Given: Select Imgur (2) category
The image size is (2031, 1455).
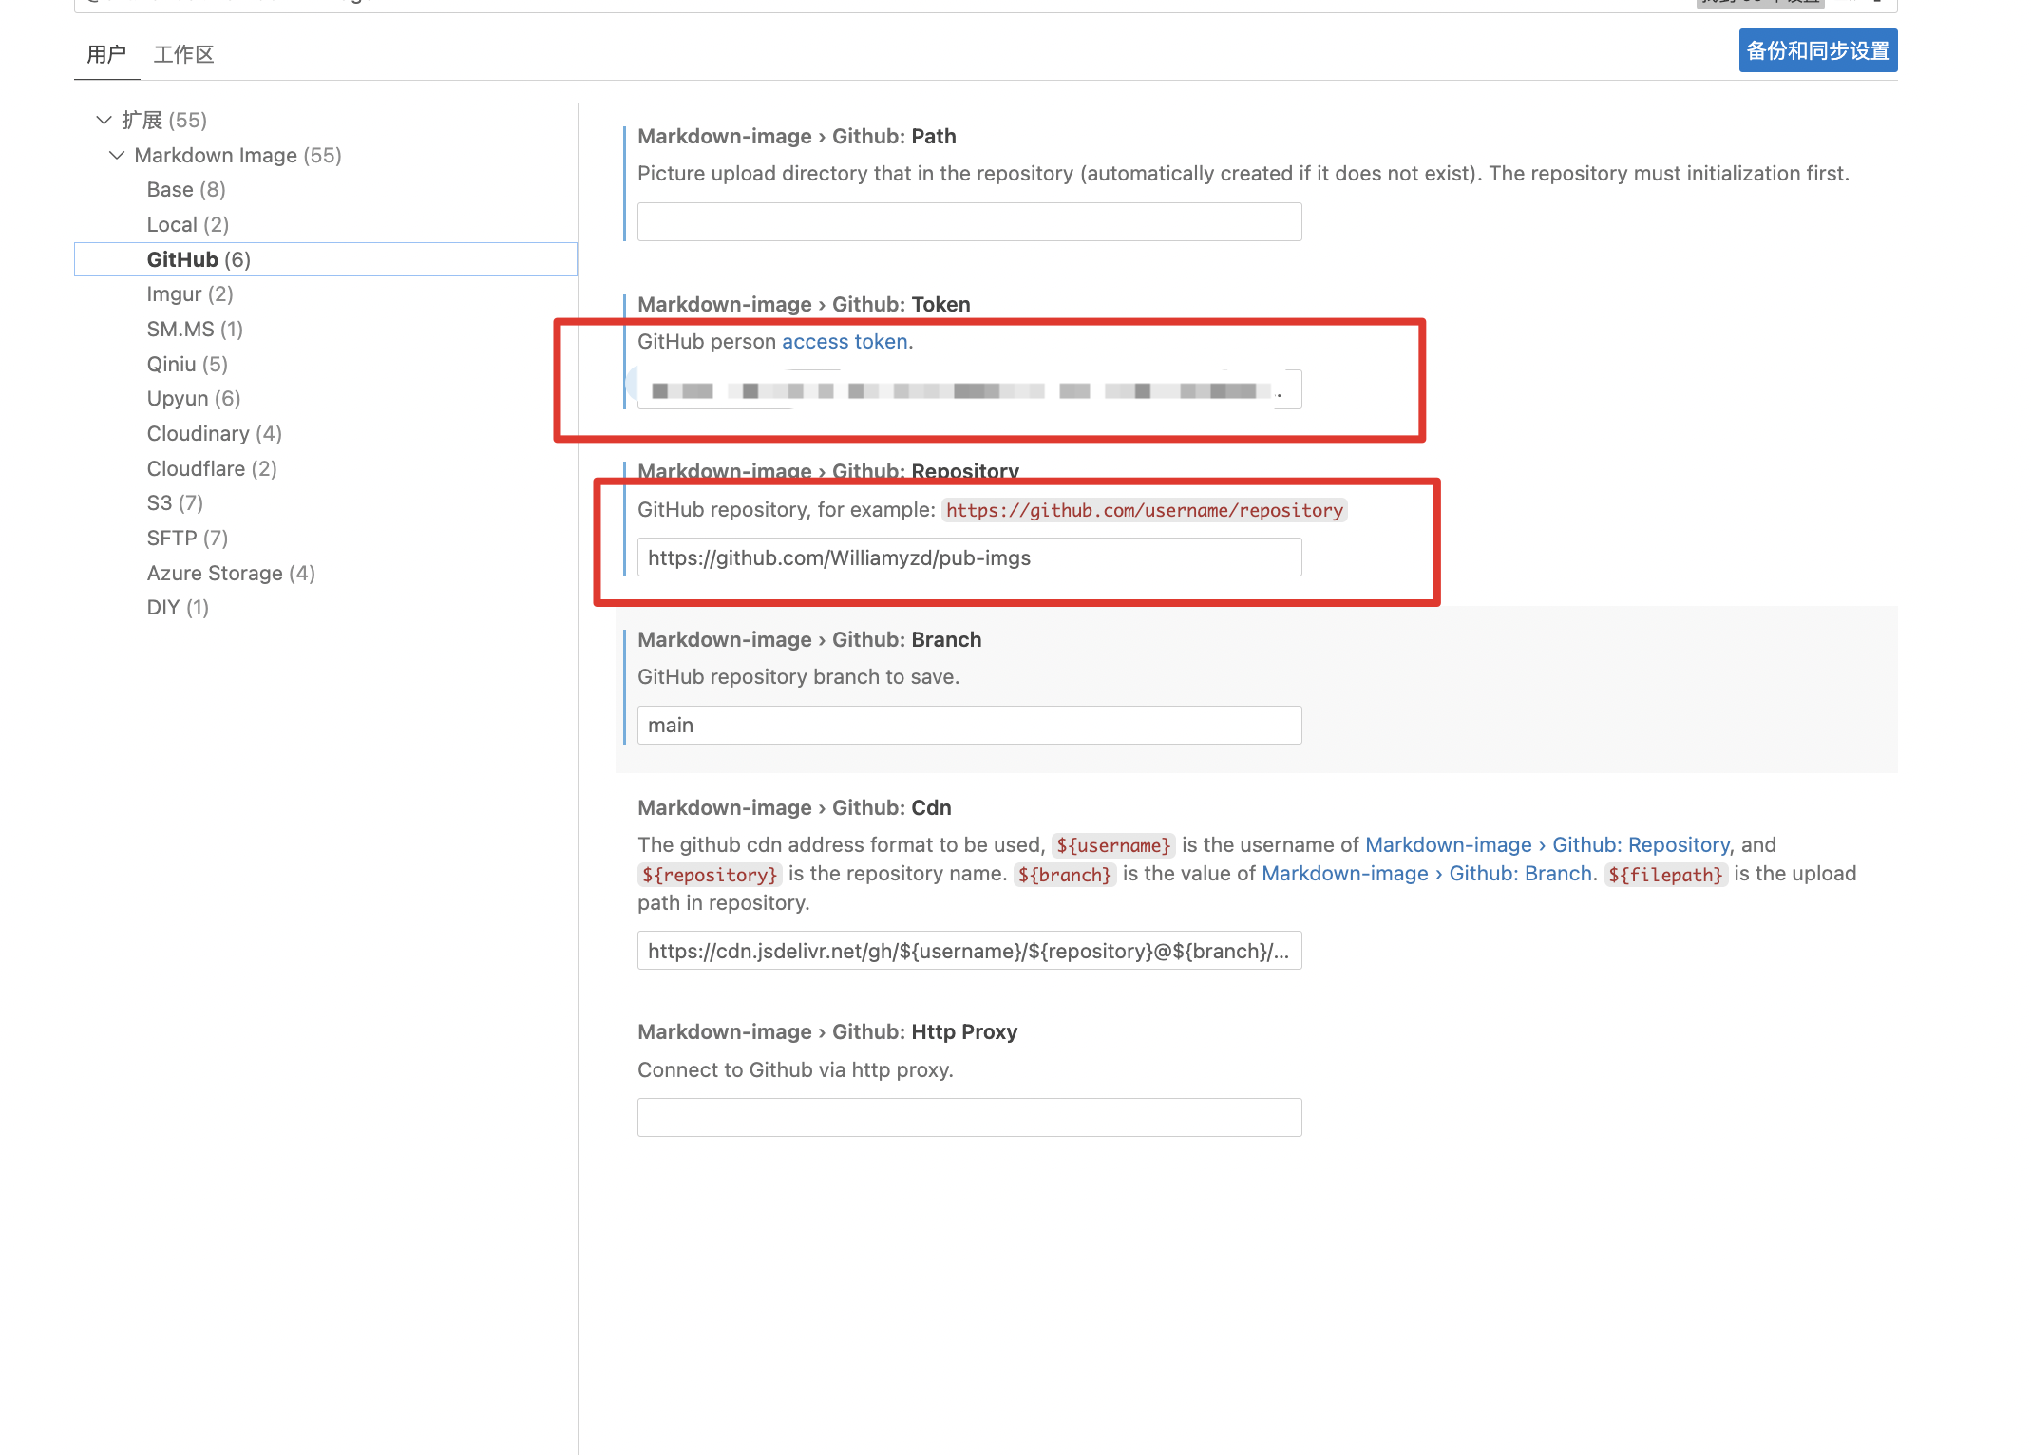Looking at the screenshot, I should [x=190, y=293].
